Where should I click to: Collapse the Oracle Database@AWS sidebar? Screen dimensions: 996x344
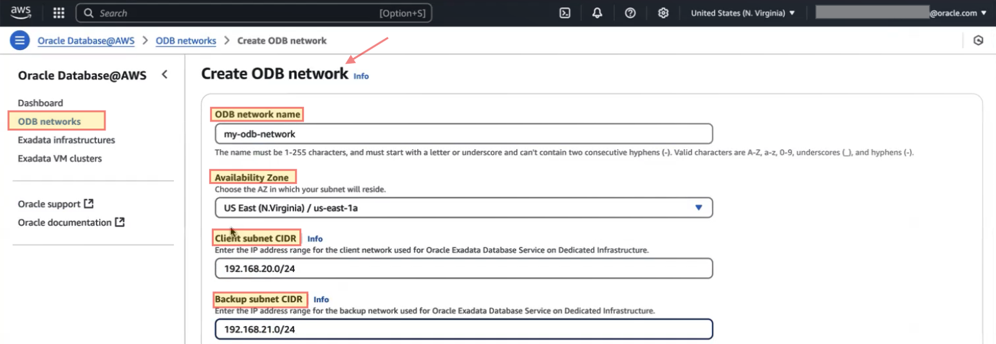[x=165, y=75]
